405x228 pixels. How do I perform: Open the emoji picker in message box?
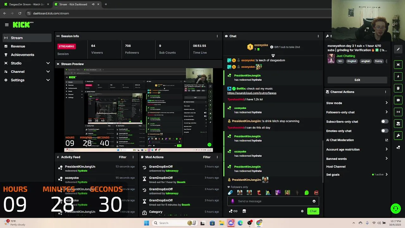click(x=314, y=201)
